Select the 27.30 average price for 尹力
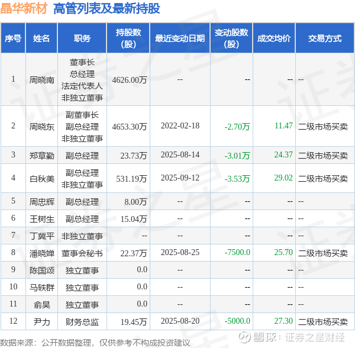 pyautogui.click(x=283, y=321)
